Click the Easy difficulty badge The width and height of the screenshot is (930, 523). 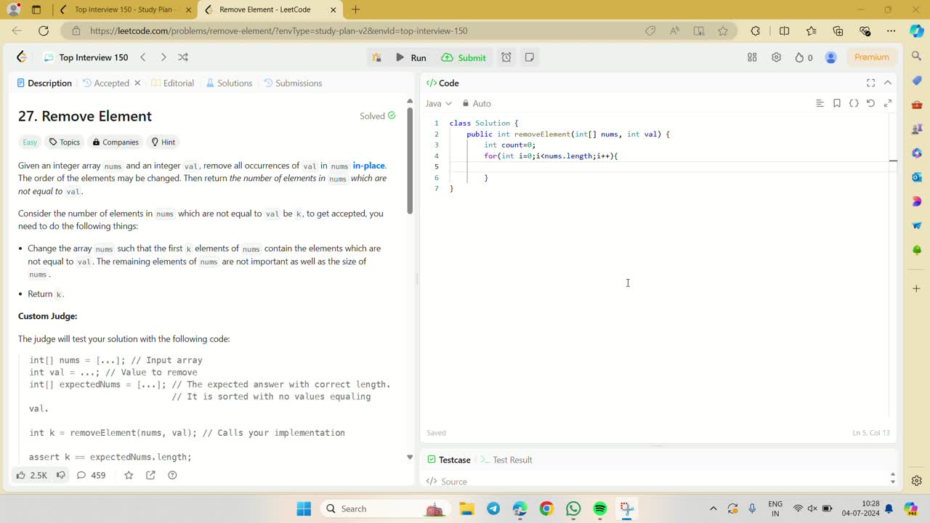pyautogui.click(x=30, y=142)
